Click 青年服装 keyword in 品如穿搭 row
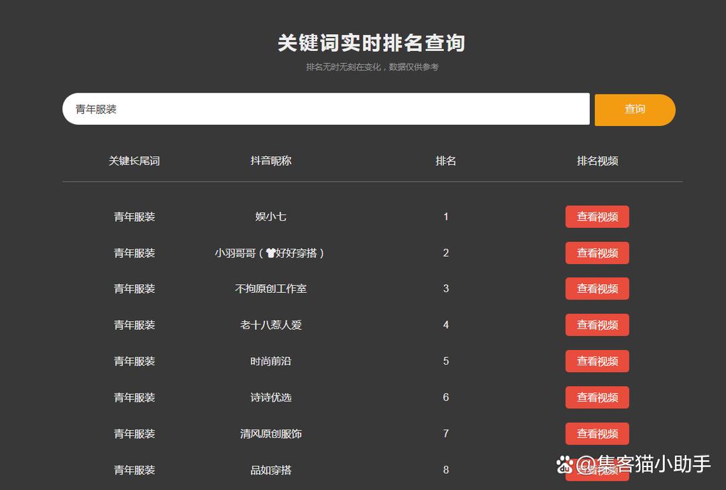 [134, 470]
